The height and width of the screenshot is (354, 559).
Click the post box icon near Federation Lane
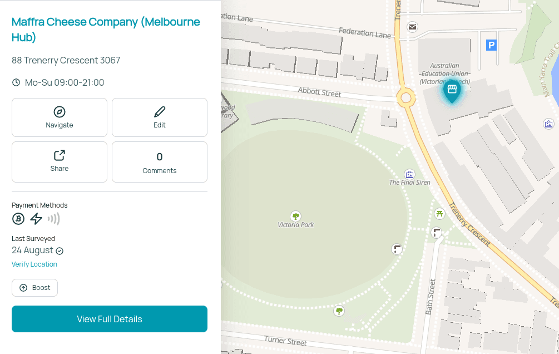(412, 27)
